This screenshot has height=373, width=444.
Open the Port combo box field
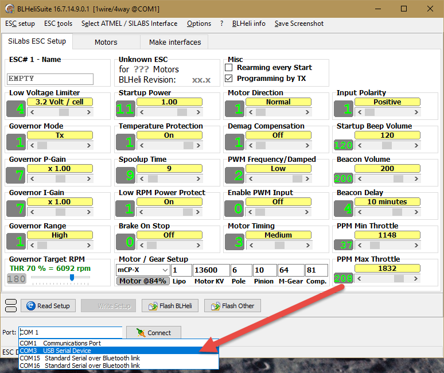[71, 332]
